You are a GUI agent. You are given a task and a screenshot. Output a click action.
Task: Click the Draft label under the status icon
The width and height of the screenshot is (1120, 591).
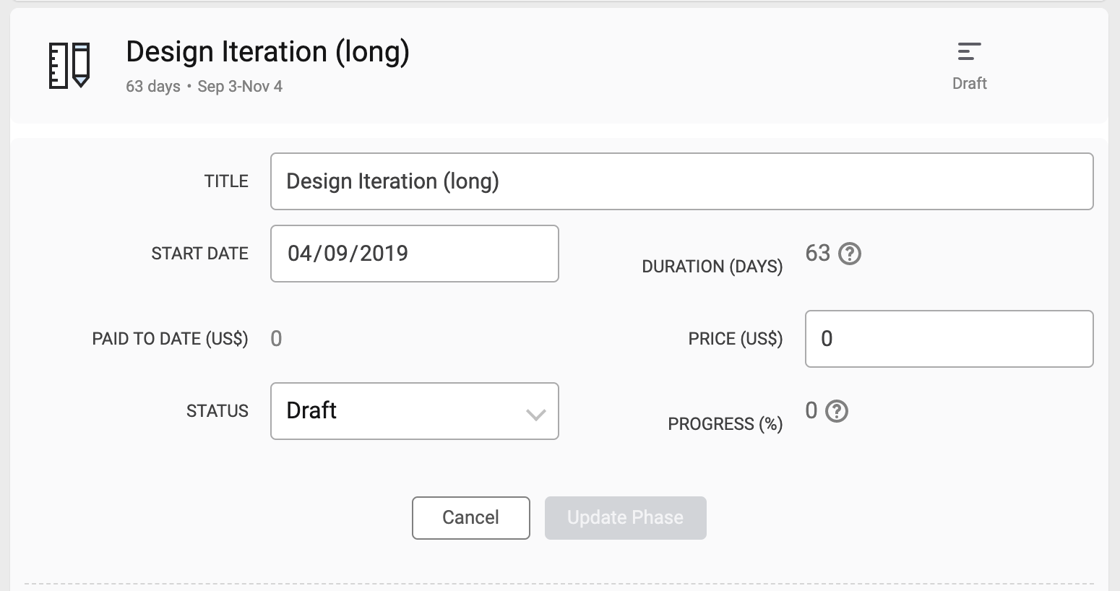tap(969, 84)
